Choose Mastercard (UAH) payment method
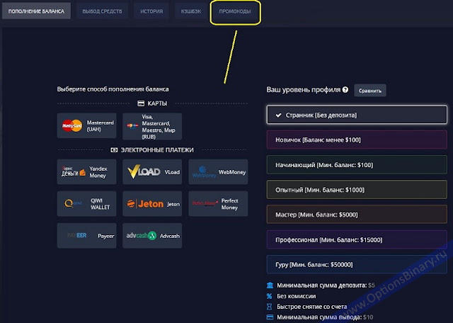Image resolution: width=453 pixels, height=323 pixels. pos(86,126)
